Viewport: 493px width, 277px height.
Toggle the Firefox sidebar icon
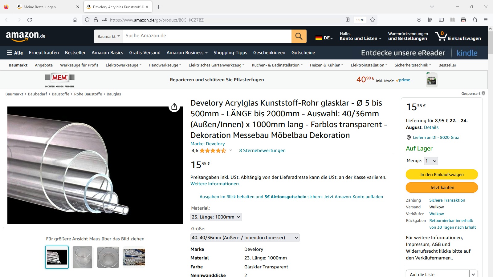(x=441, y=20)
